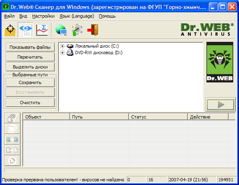Exit via the red arrow door icon

click(93, 30)
